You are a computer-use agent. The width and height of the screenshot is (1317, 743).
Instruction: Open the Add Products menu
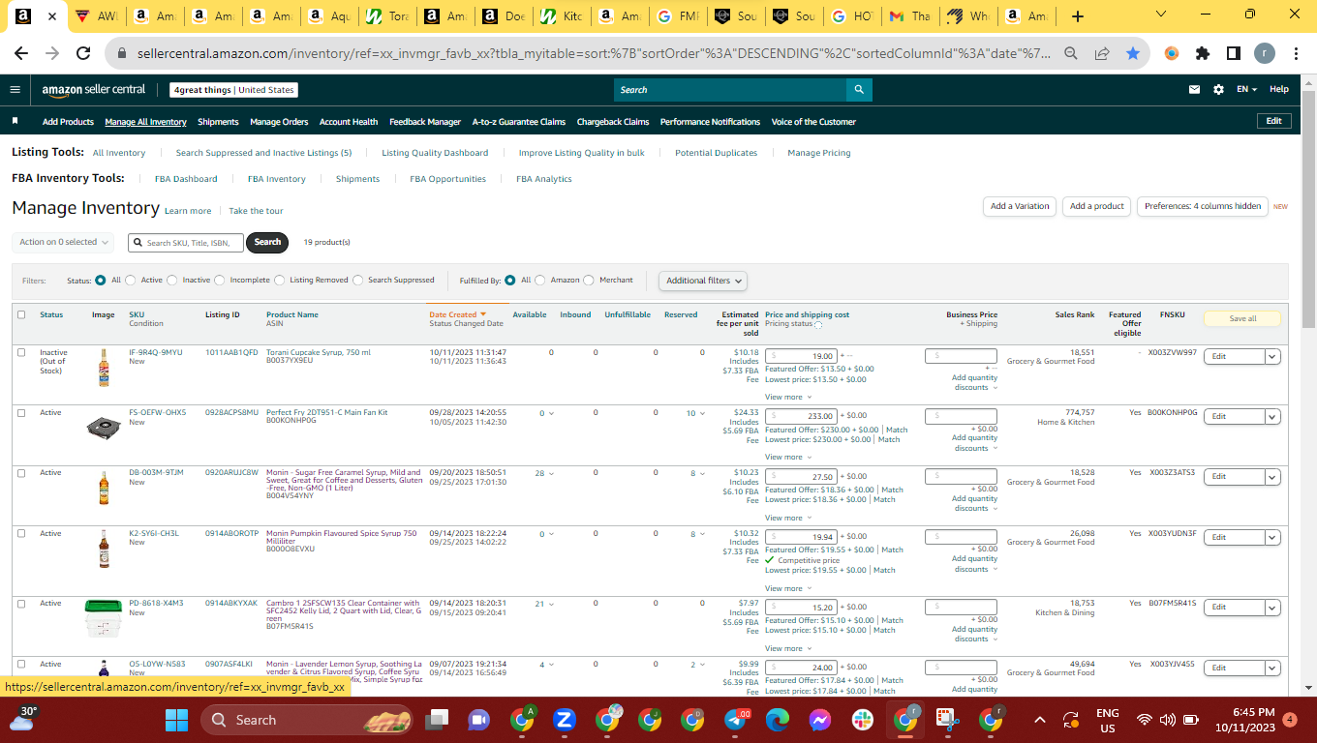tap(68, 122)
